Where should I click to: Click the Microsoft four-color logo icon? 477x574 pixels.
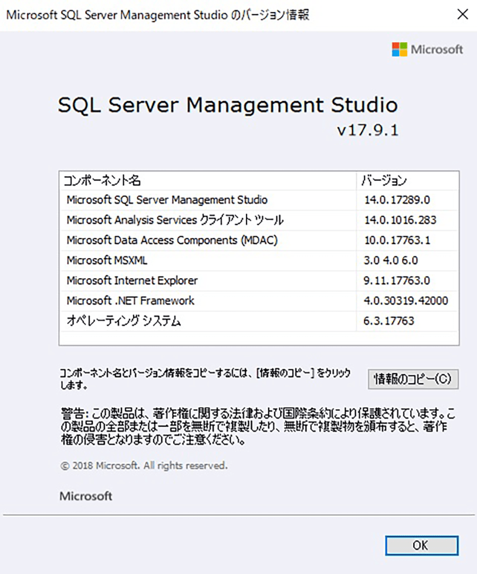pyautogui.click(x=399, y=49)
